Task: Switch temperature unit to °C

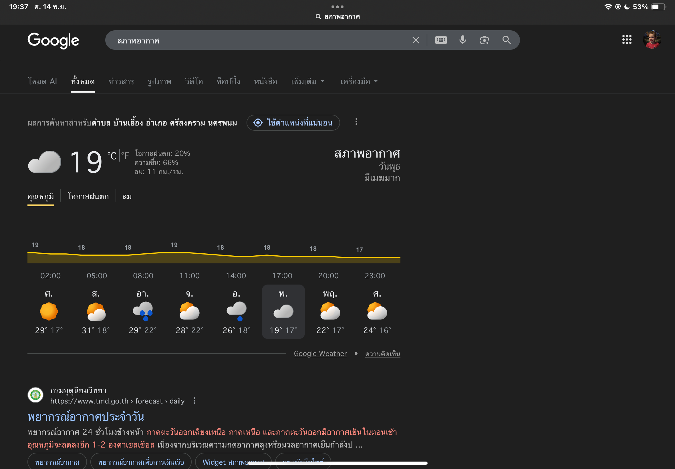Action: [112, 156]
